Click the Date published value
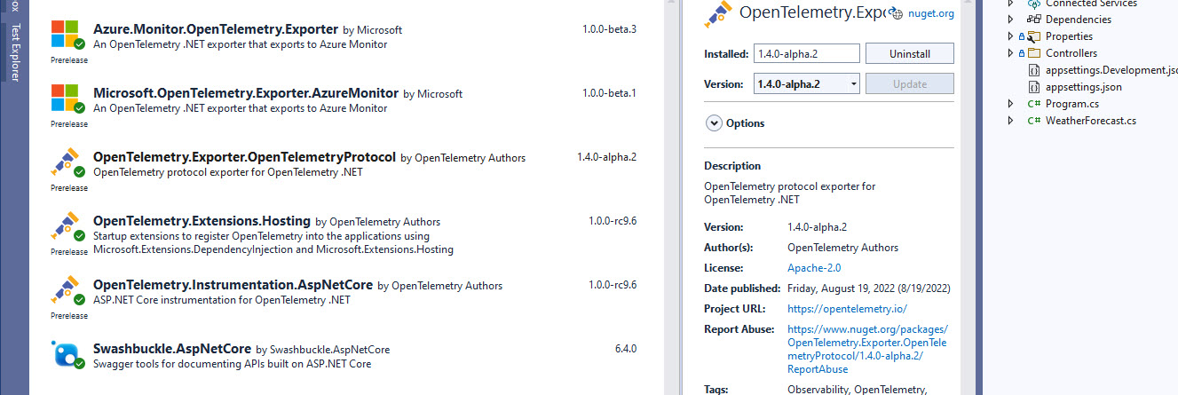Viewport: 1178px width, 395px height. coord(871,288)
